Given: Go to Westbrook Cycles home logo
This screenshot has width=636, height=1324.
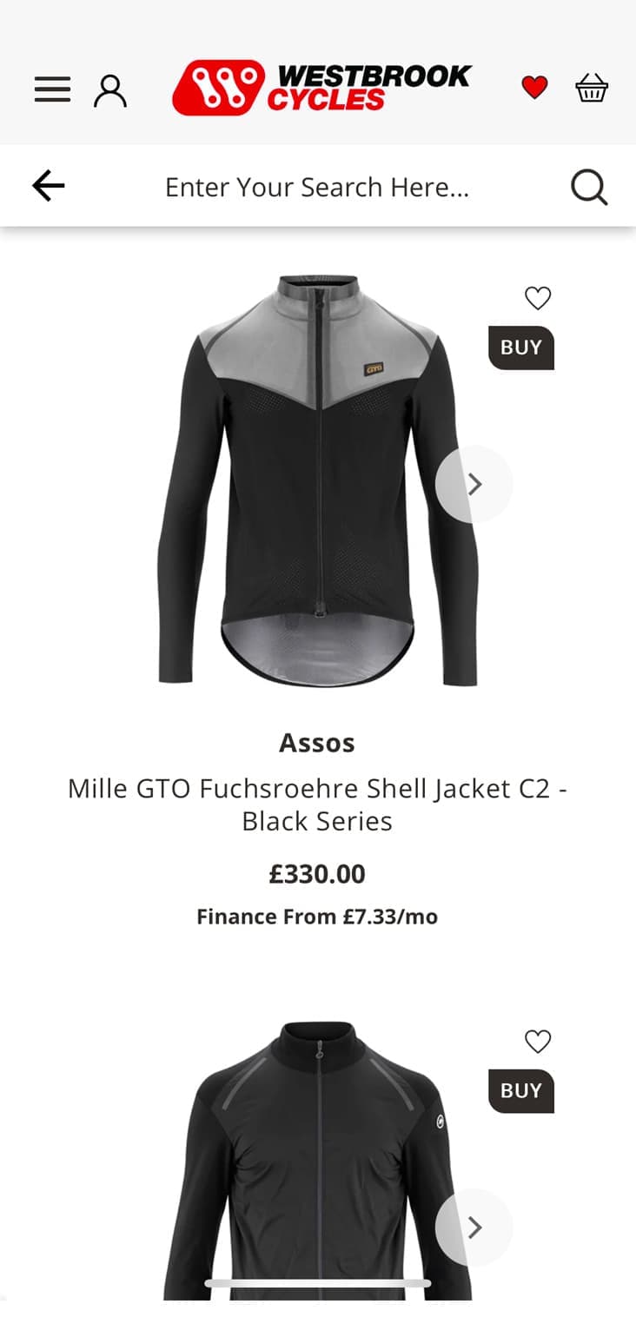Looking at the screenshot, I should tap(321, 88).
